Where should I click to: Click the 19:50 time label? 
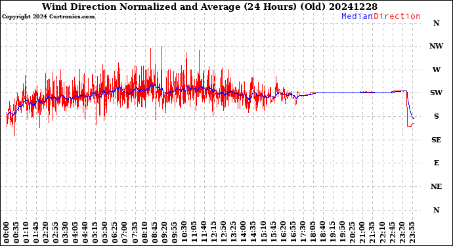[341, 232]
